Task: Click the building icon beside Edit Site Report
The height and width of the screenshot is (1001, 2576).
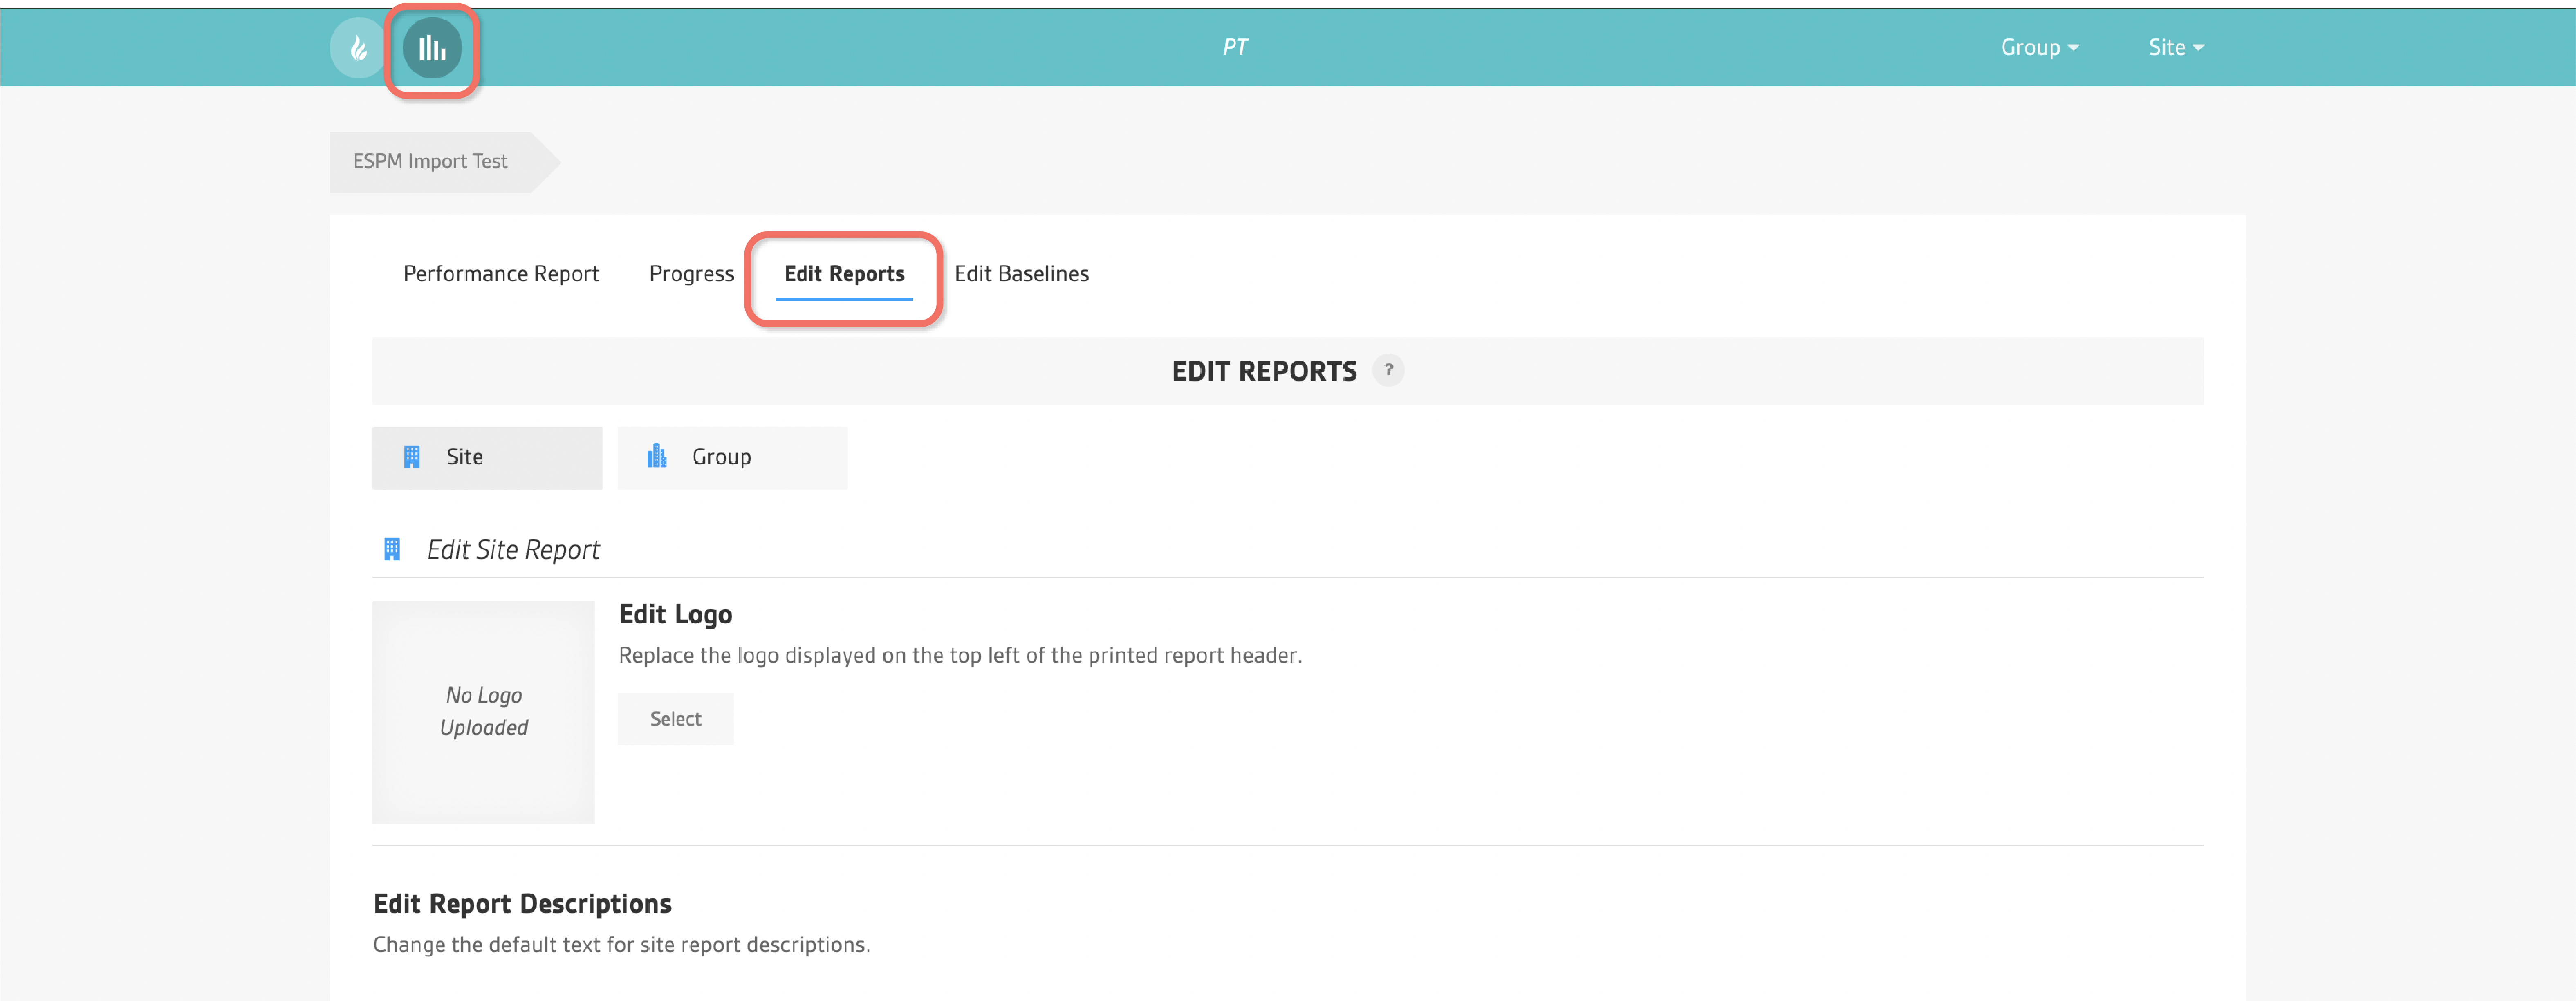Action: (x=392, y=549)
